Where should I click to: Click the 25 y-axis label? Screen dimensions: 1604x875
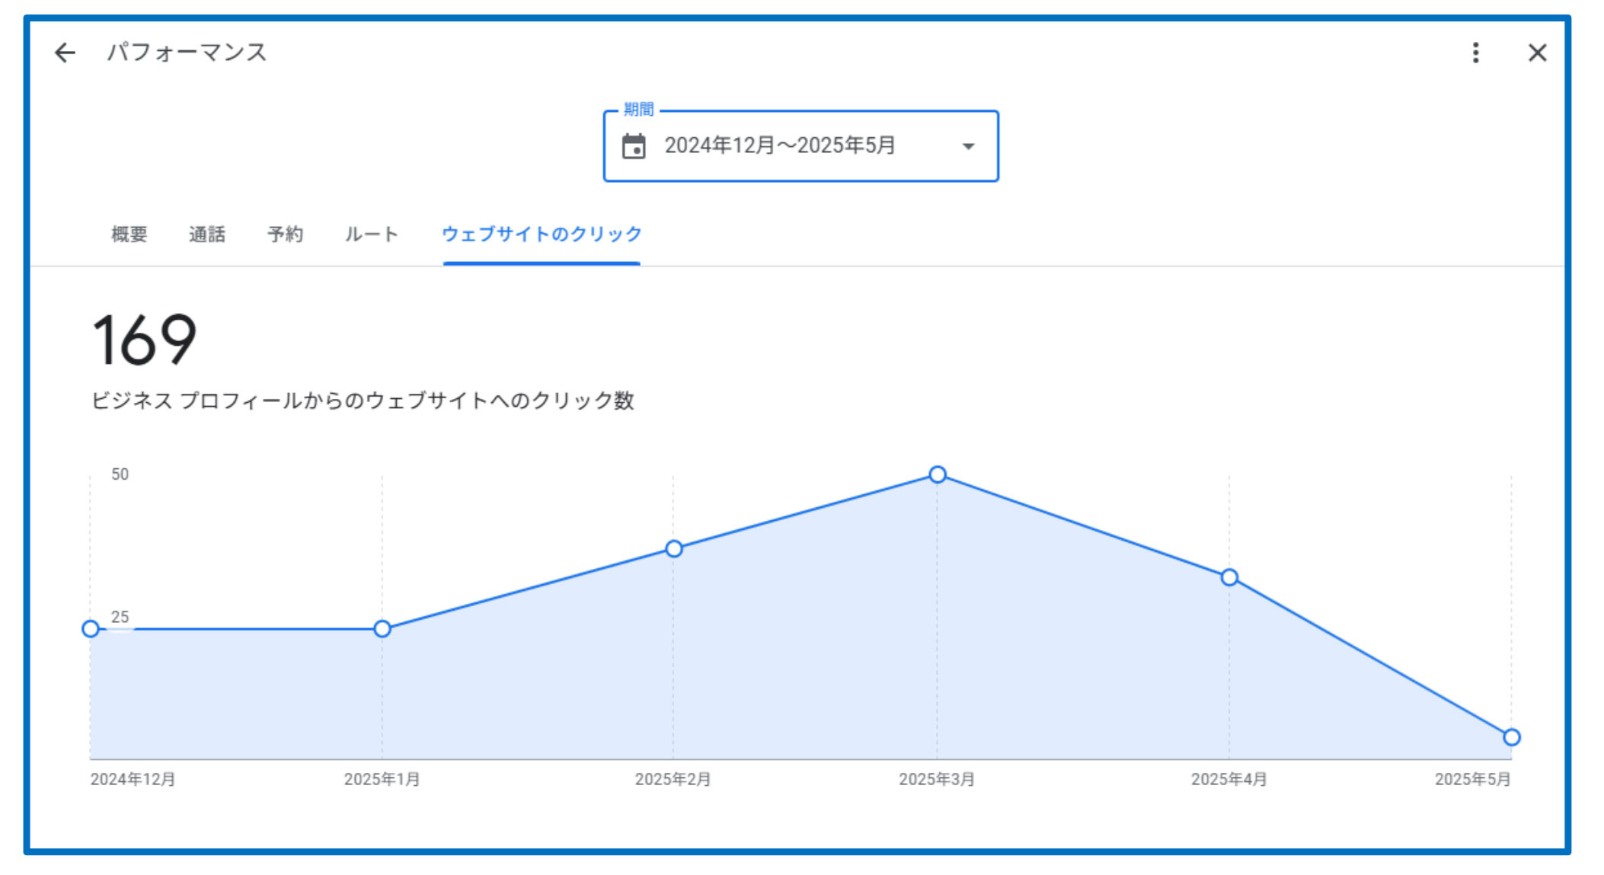(120, 617)
